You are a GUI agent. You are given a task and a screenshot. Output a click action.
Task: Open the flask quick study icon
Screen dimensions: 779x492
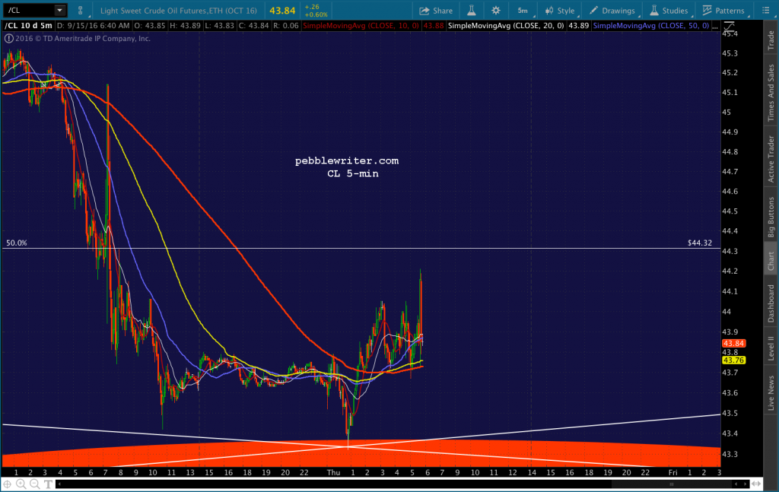471,11
